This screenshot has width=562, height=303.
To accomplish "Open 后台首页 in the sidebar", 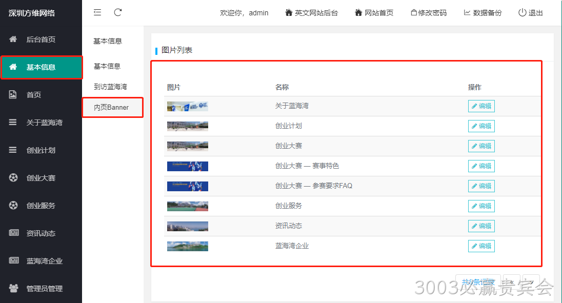I will [41, 39].
